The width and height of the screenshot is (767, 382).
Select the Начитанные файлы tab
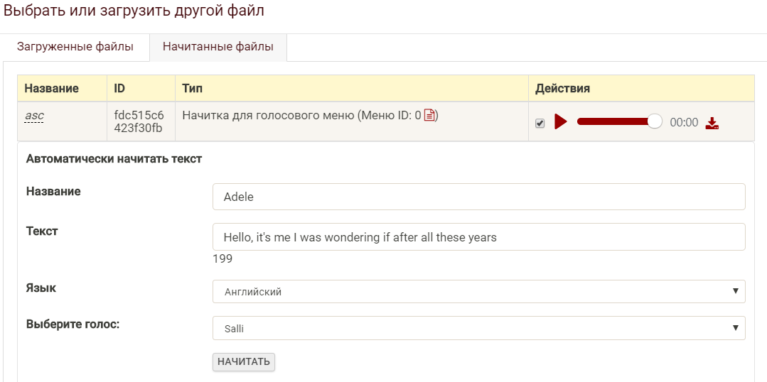click(x=218, y=48)
